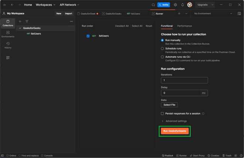Open the user avatar menu

click(190, 5)
